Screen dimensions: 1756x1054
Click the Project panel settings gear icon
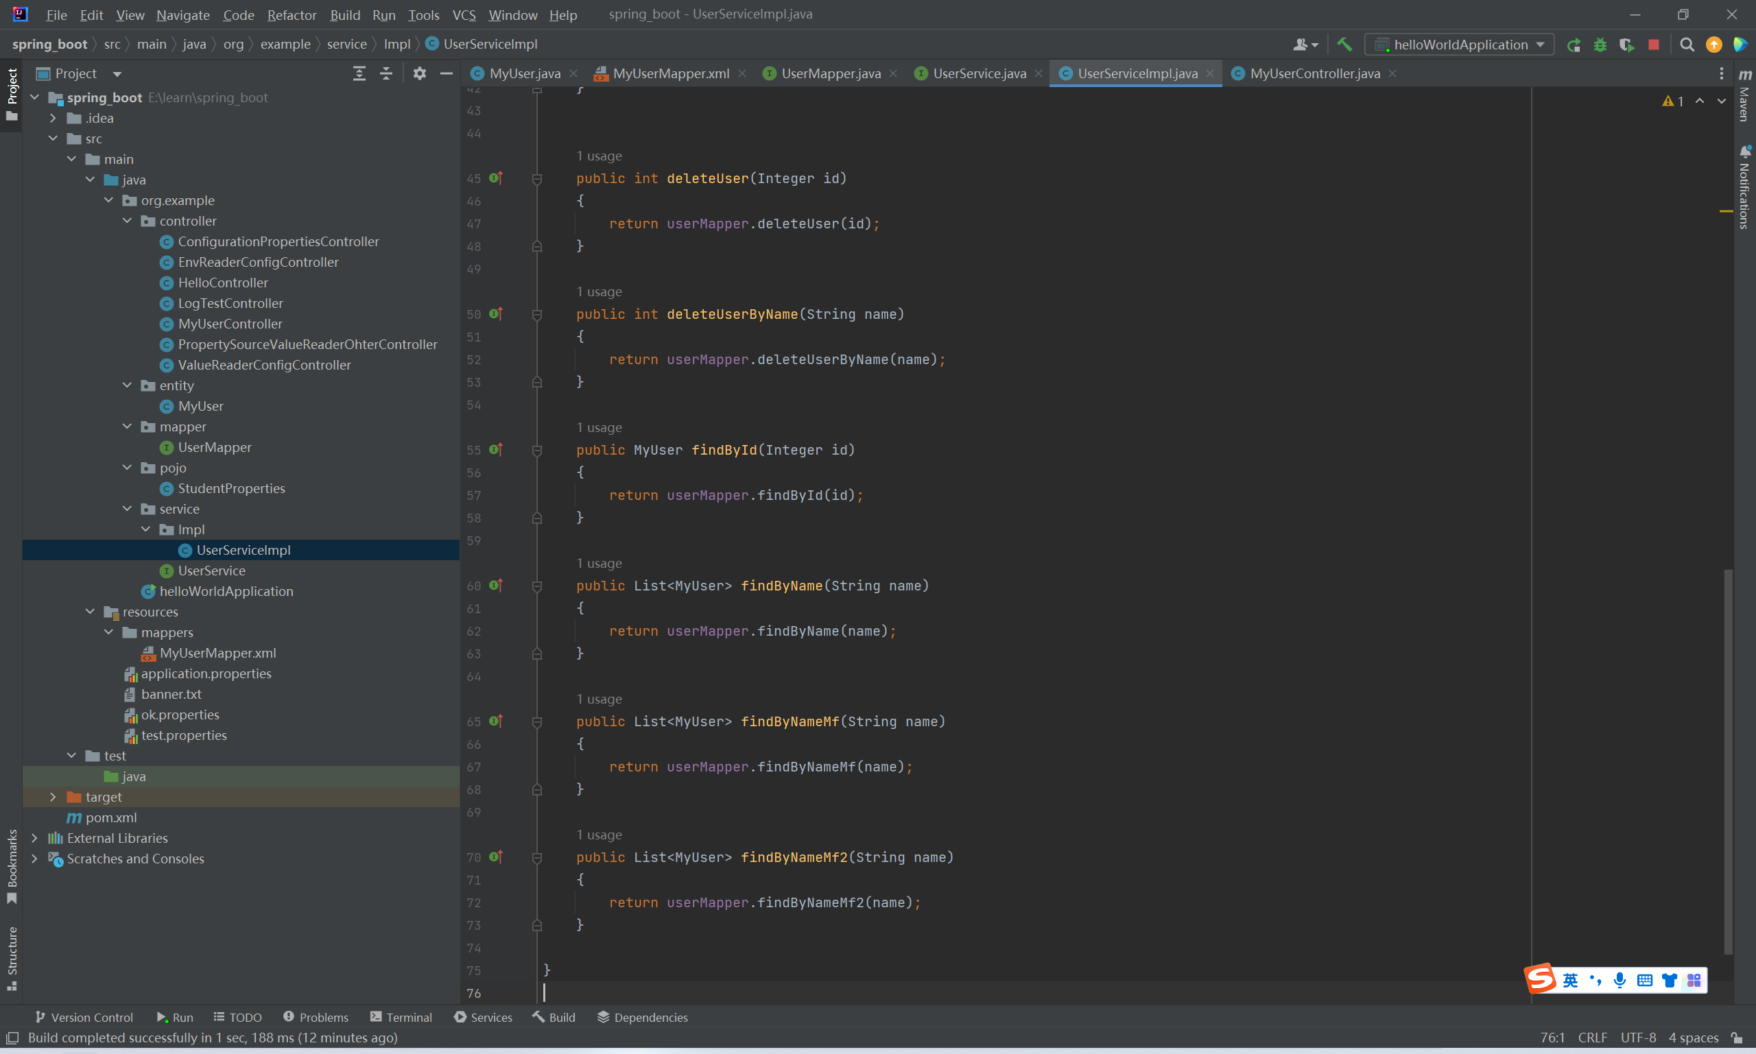coord(419,73)
